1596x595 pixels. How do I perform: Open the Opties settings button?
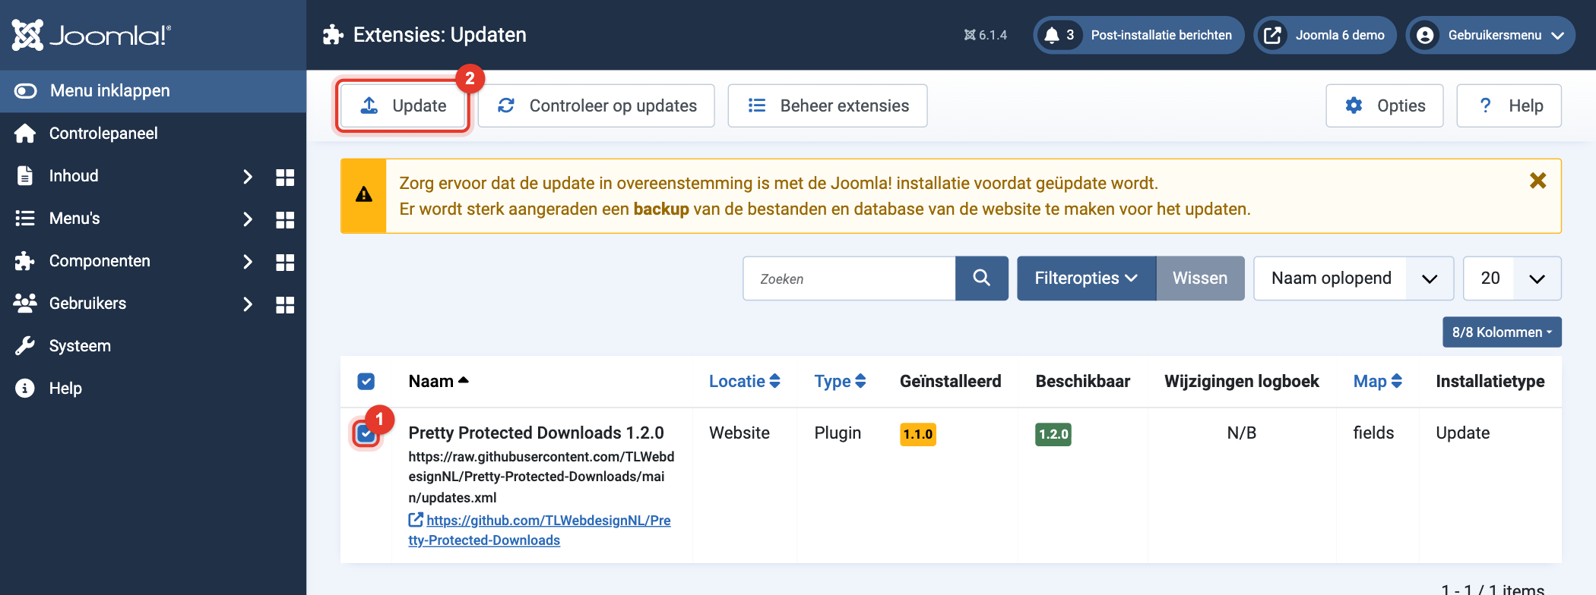tap(1385, 105)
